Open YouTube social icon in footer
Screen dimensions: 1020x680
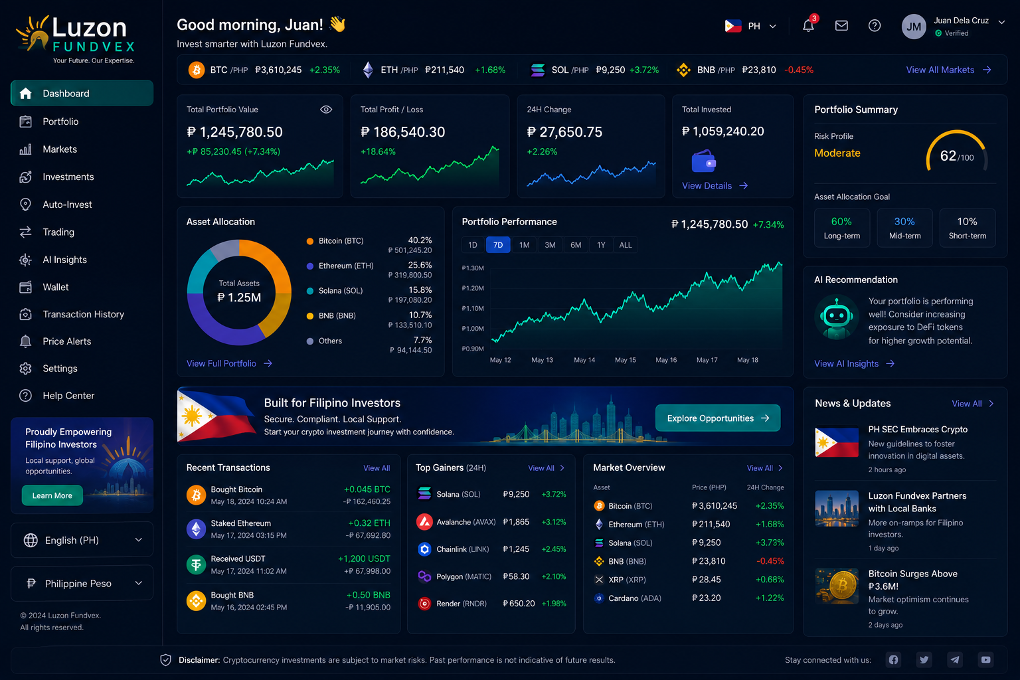coord(985,659)
